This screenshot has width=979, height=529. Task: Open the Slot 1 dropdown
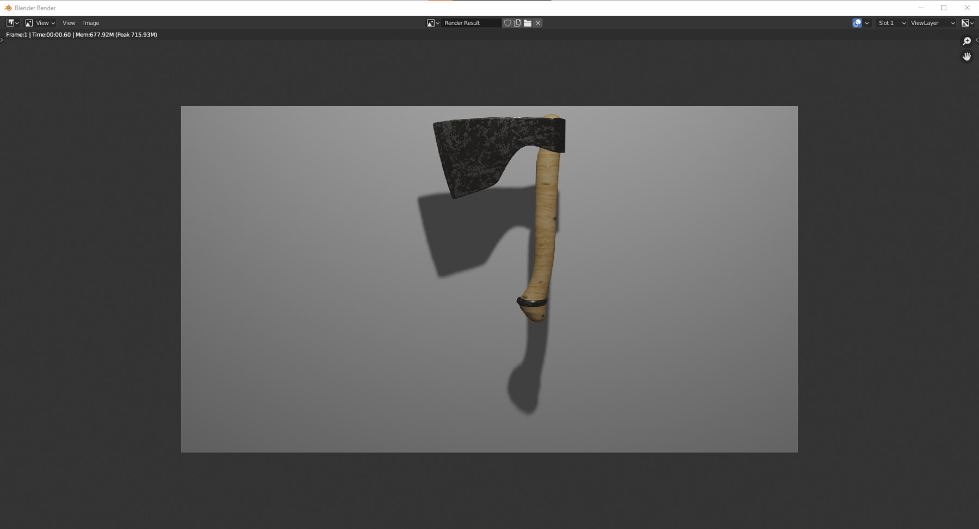coord(890,23)
